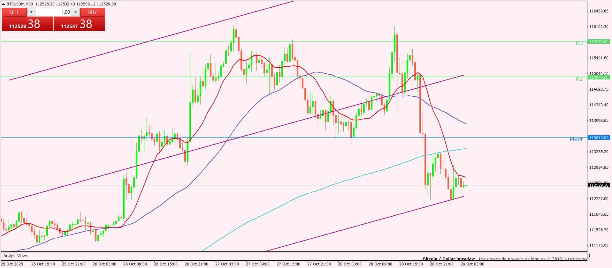Click the 111175.95 price axis value

pyautogui.click(x=599, y=245)
